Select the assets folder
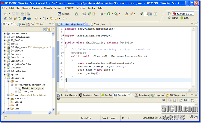 pyautogui.click(x=18, y=102)
